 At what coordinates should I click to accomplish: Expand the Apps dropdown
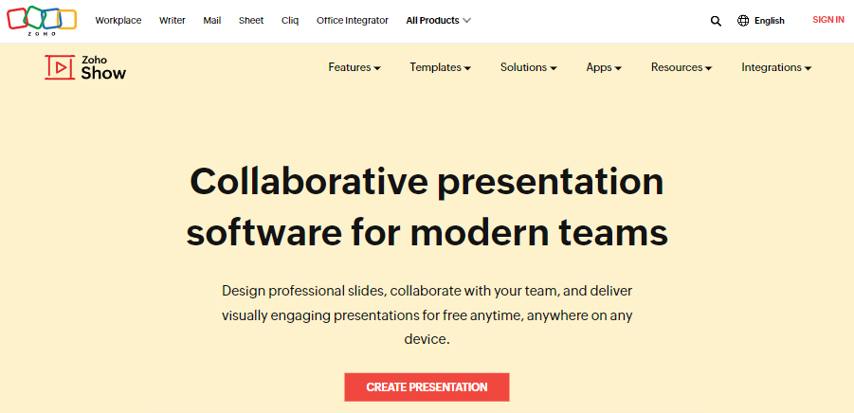click(604, 68)
